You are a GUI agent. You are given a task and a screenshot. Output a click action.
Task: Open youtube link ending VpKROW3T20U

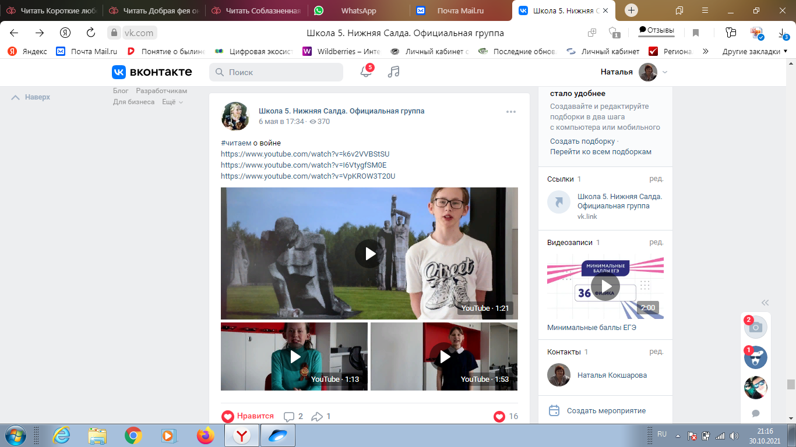pos(308,176)
